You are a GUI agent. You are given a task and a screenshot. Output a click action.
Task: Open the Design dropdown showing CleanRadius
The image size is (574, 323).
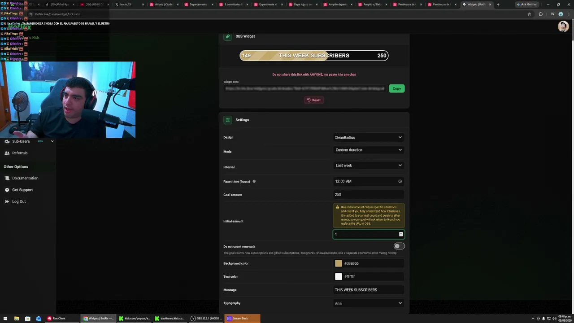tap(368, 137)
